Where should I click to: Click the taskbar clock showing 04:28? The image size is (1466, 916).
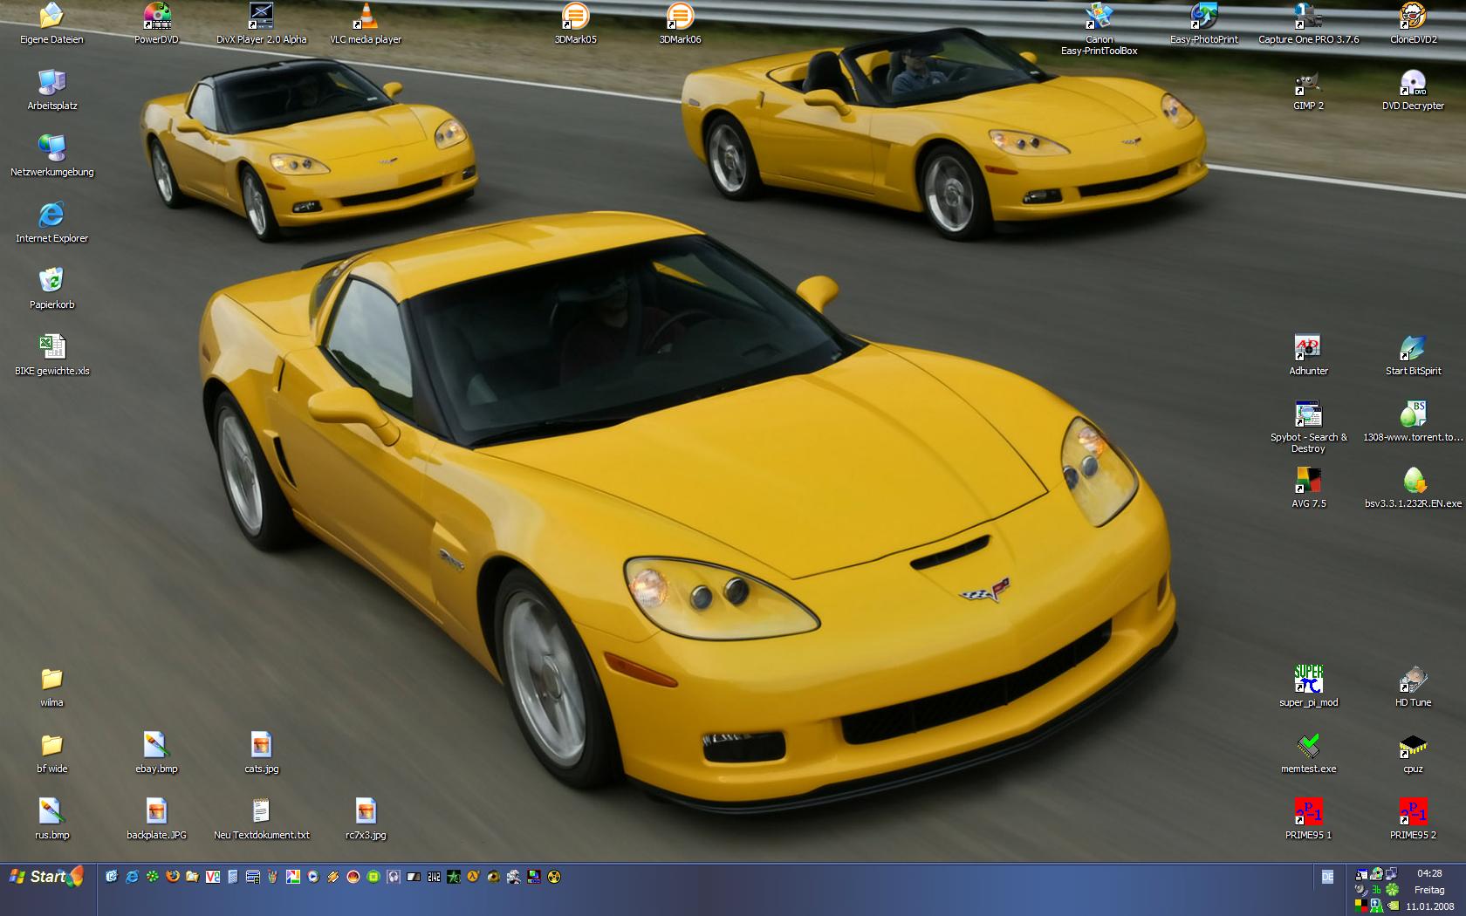[1429, 873]
